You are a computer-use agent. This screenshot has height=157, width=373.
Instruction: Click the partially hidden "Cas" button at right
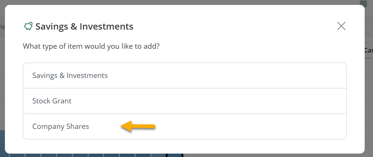pos(369,50)
